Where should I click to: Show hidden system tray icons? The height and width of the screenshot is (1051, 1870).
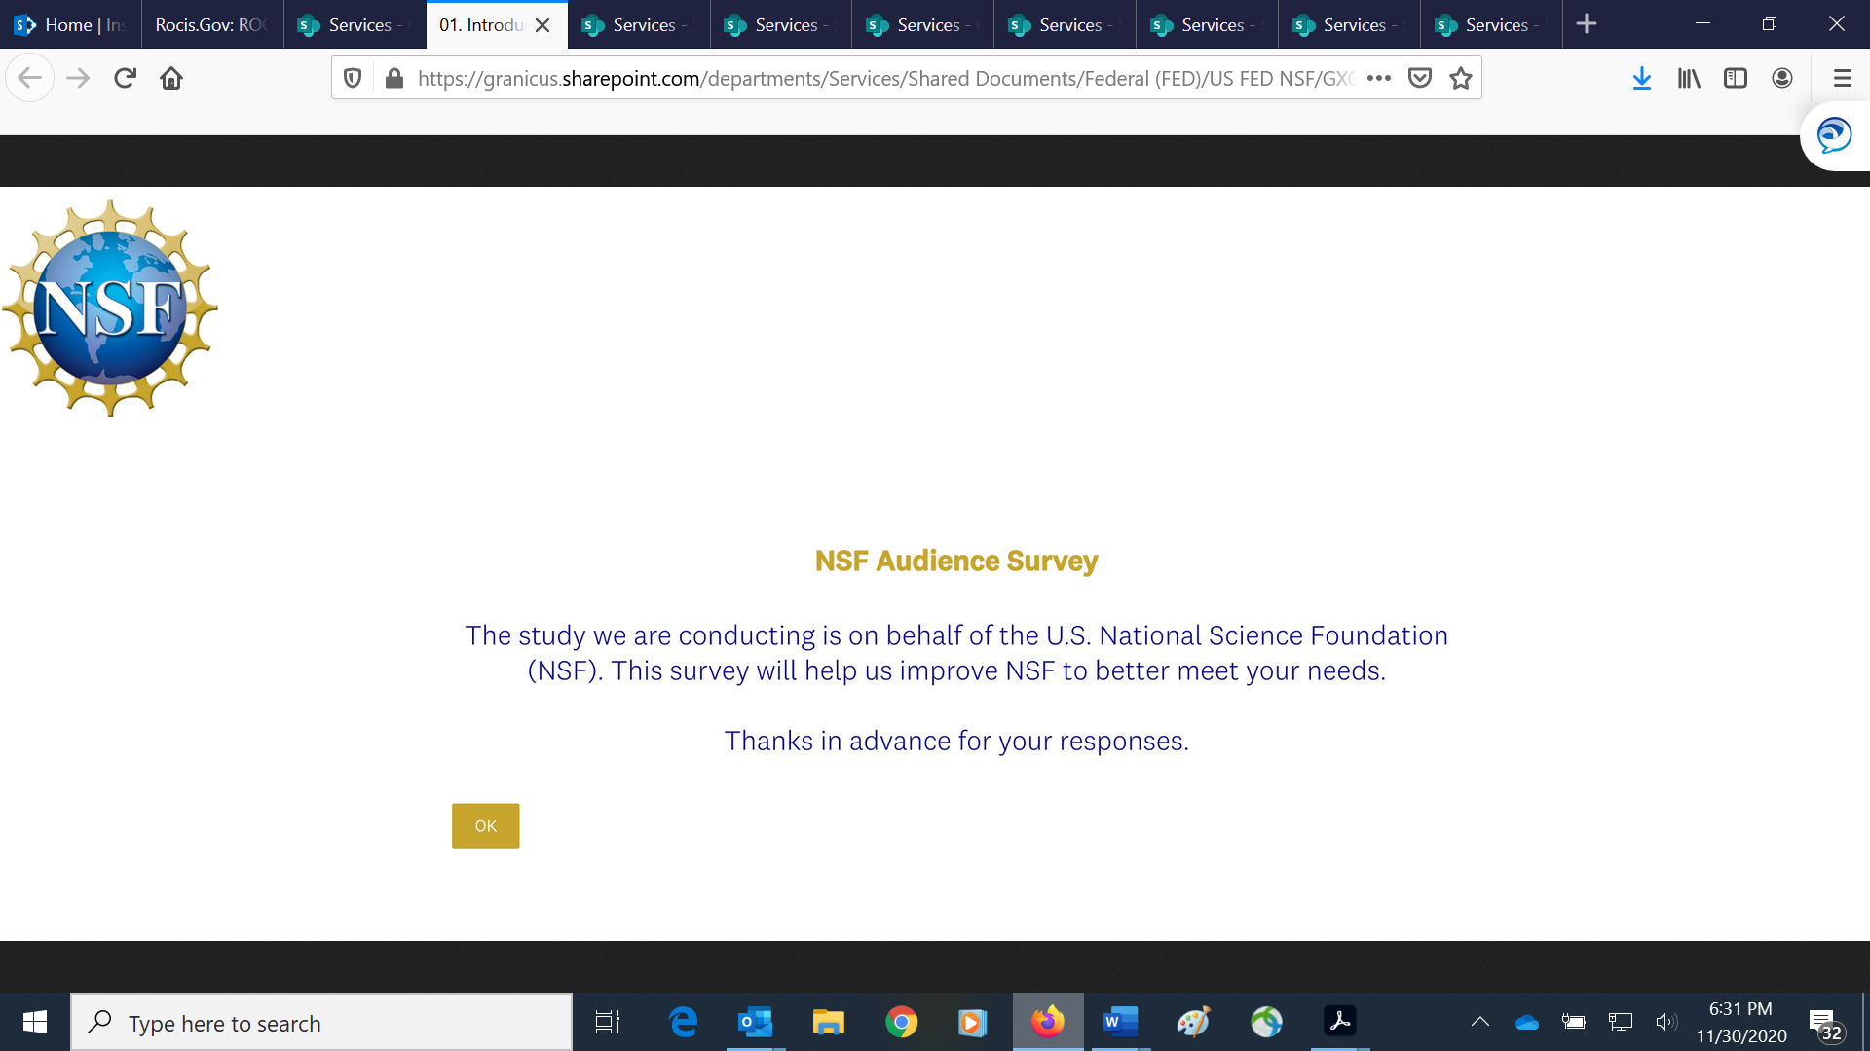tap(1479, 1022)
